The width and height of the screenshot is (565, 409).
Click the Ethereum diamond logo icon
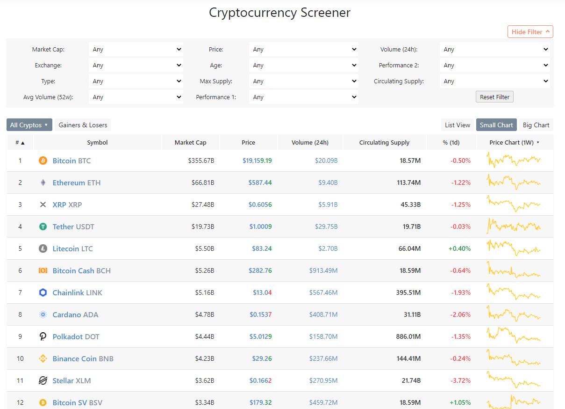click(x=43, y=183)
